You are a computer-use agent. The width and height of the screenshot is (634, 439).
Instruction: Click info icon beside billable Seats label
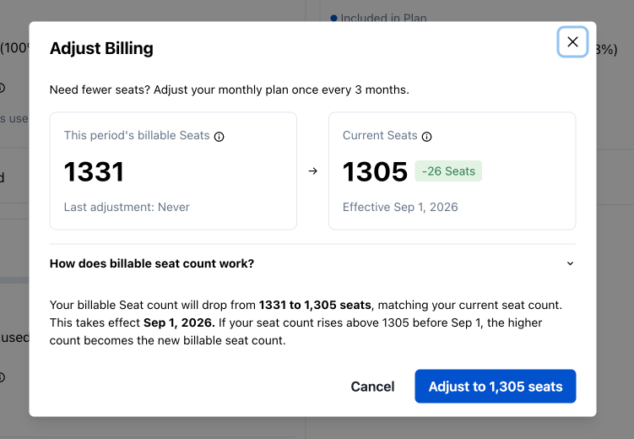coord(219,137)
